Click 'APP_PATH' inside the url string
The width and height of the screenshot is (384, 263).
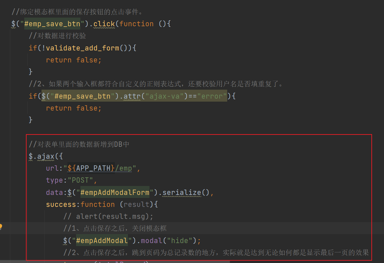pyautogui.click(x=93, y=168)
